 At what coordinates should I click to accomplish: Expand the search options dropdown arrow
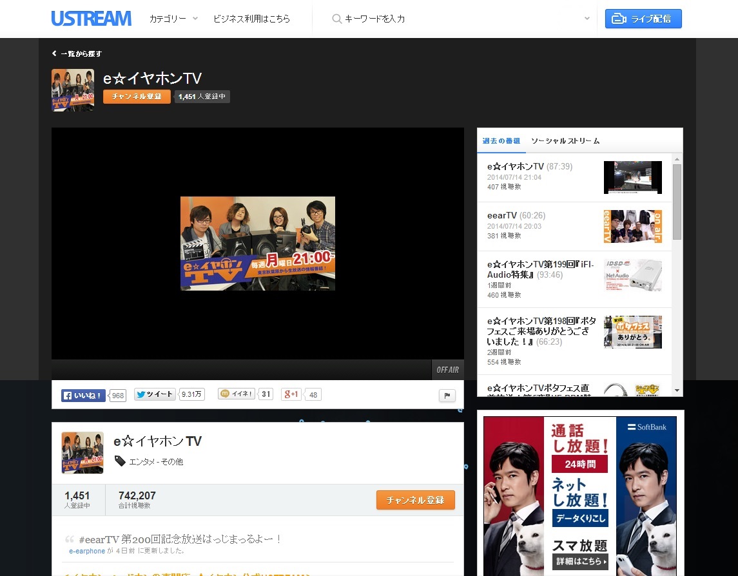tap(587, 19)
